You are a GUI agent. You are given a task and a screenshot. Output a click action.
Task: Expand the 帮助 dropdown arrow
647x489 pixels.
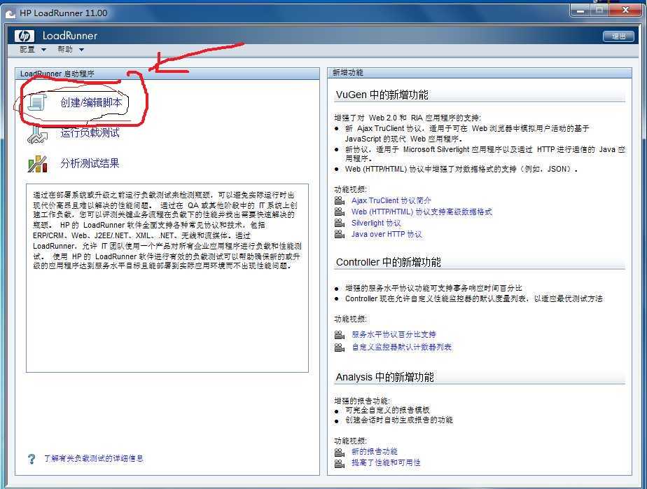click(x=81, y=50)
